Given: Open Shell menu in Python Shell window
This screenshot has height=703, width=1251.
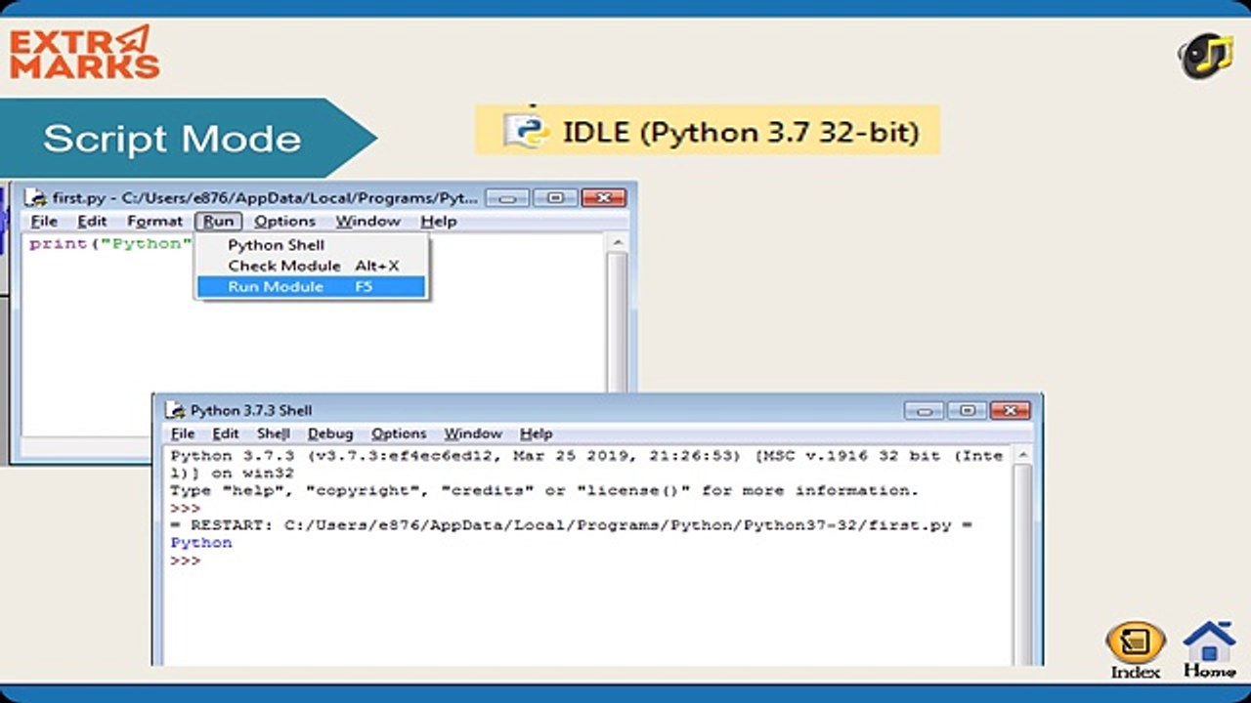Looking at the screenshot, I should tap(273, 434).
